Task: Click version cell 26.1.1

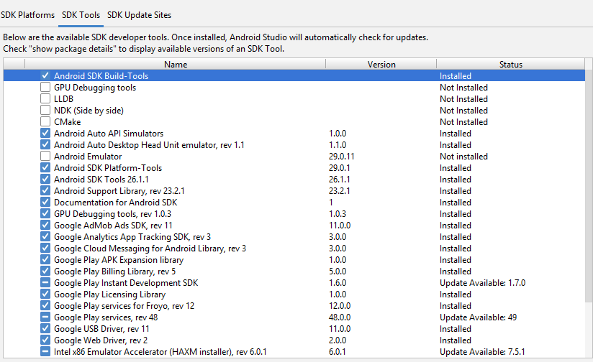Action: 339,180
